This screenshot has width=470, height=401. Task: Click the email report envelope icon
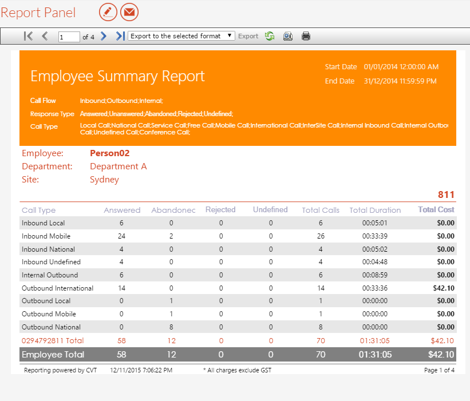(129, 11)
